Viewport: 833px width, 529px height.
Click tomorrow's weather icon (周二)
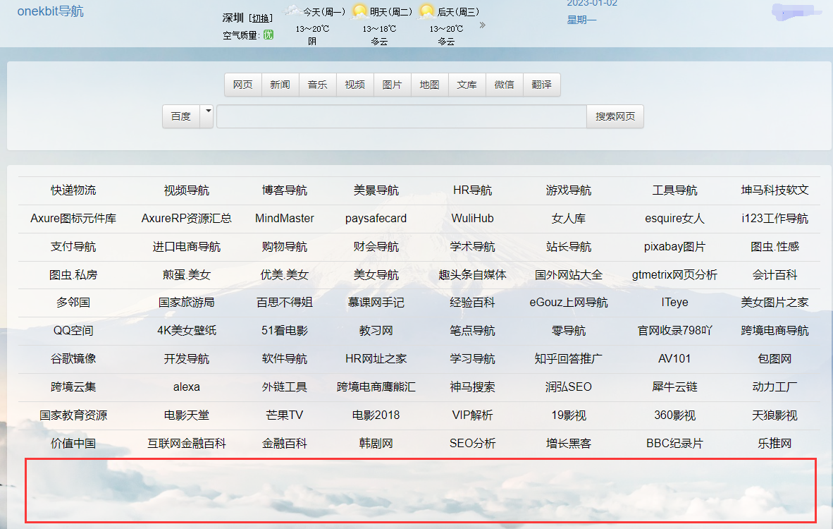(359, 11)
